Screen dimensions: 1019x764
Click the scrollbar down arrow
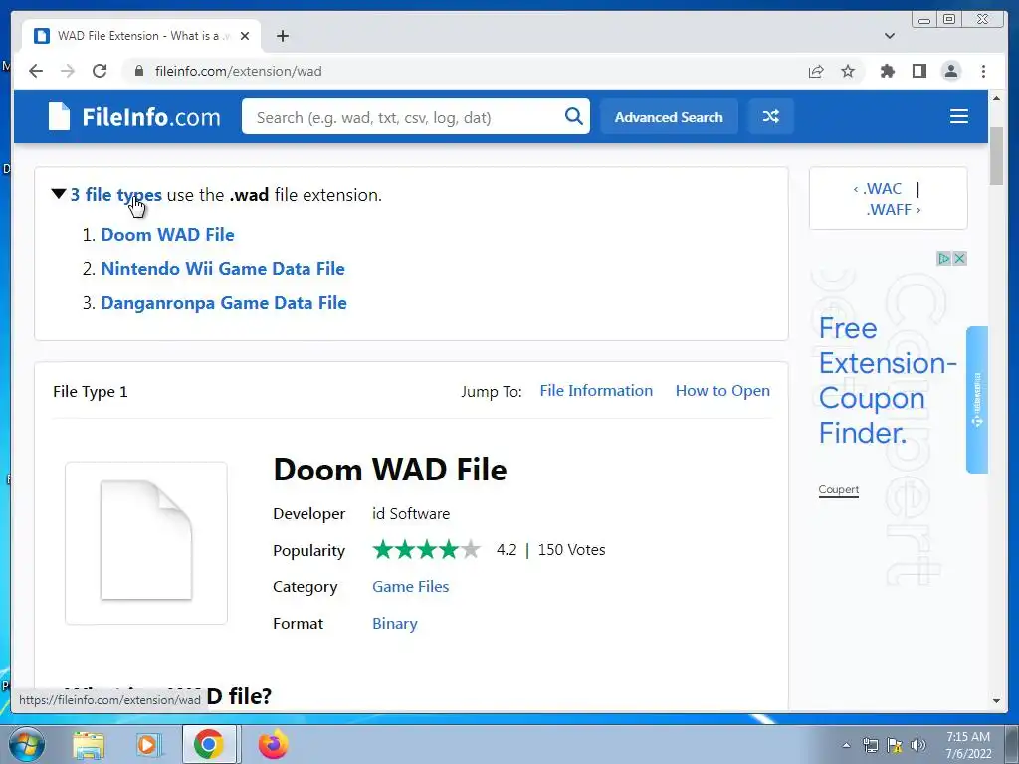996,701
